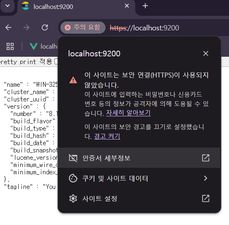Click the 주의 요함 security chip
229x225 pixels.
[x=83, y=28]
